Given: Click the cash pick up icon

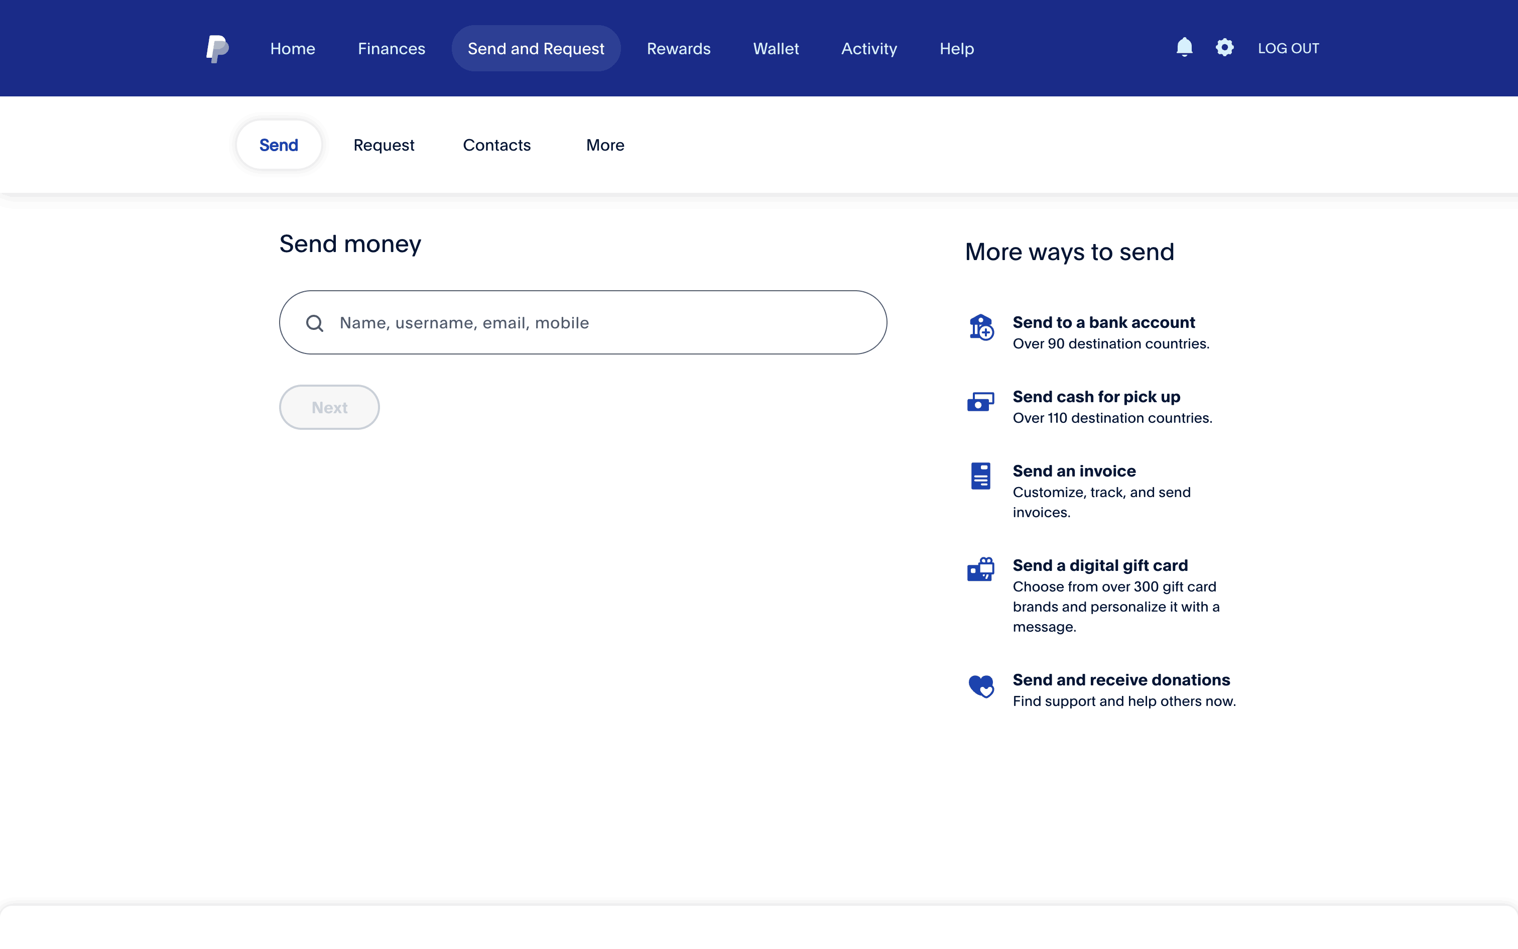Looking at the screenshot, I should click(980, 402).
